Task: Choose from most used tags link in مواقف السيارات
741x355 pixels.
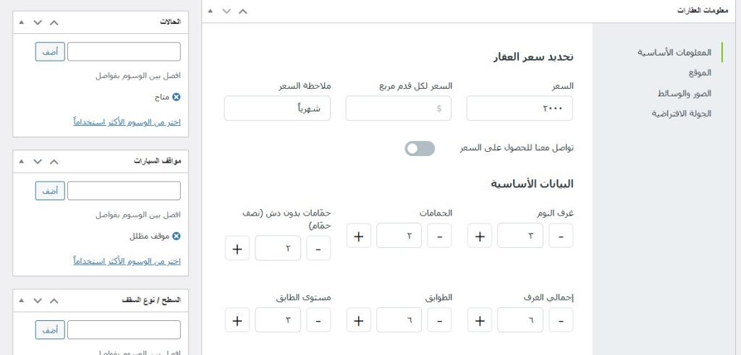Action: [x=127, y=260]
